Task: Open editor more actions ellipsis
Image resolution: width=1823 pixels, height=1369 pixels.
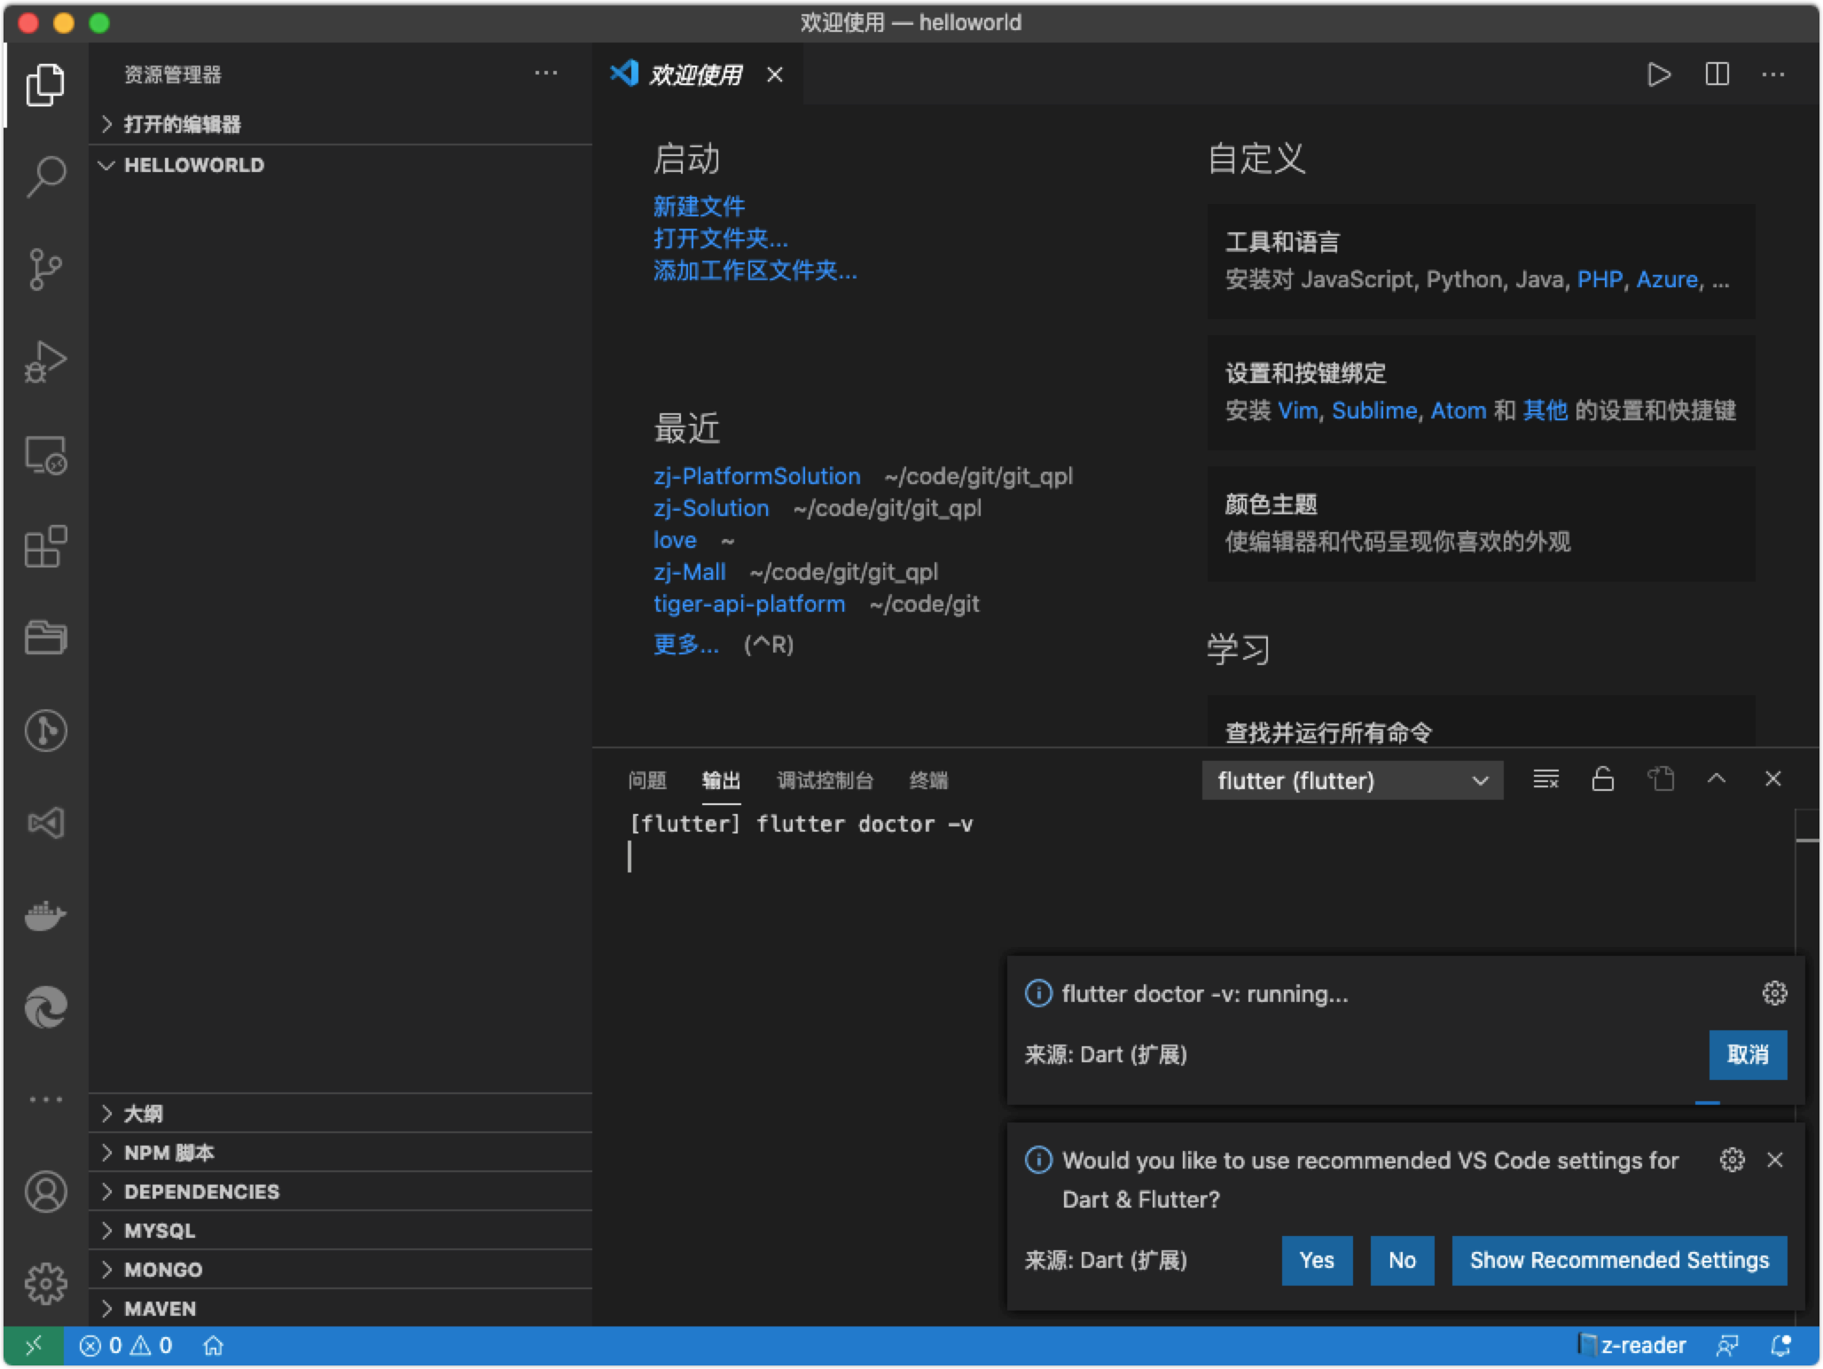Action: (1773, 74)
